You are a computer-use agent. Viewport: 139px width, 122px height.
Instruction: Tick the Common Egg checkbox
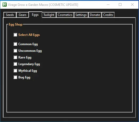15,44
